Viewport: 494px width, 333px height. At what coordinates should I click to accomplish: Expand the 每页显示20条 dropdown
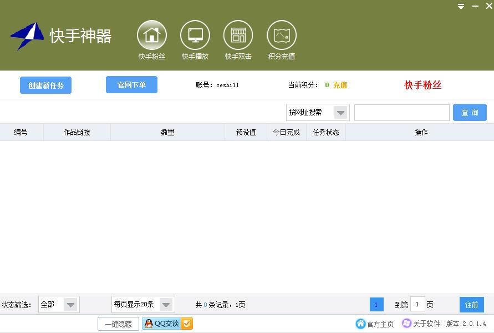click(166, 305)
